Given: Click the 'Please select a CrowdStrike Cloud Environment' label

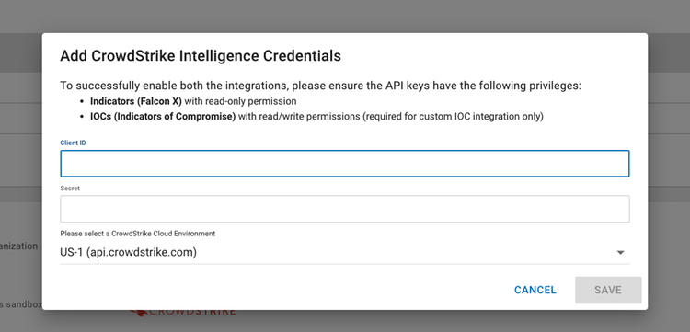Looking at the screenshot, I should pyautogui.click(x=138, y=234).
